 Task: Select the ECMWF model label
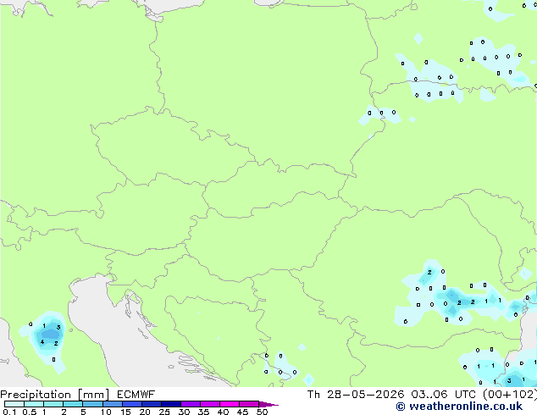(136, 395)
